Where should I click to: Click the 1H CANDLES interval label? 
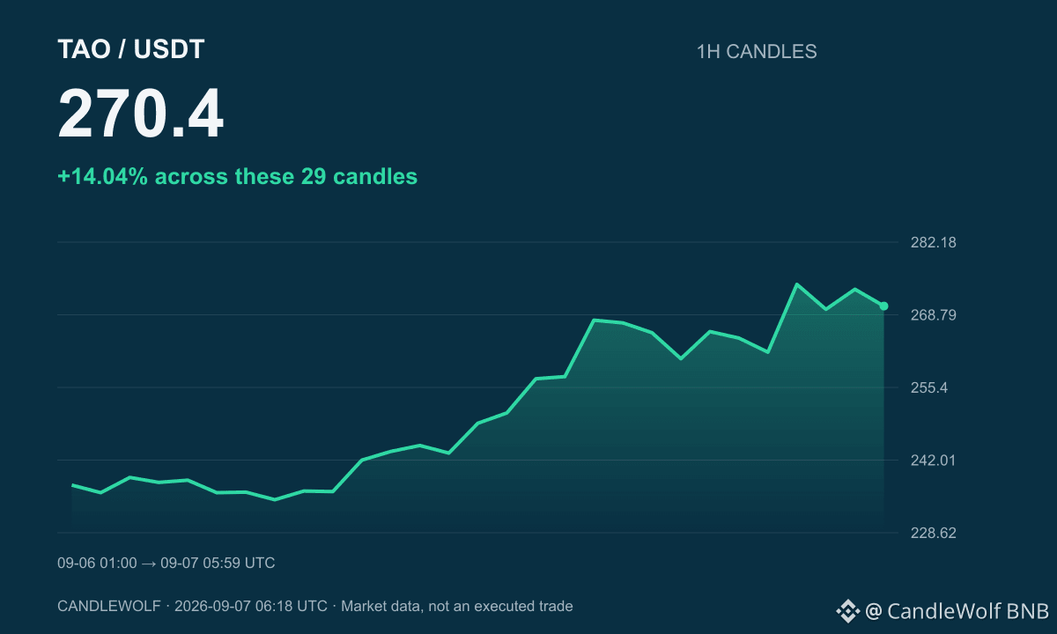[757, 52]
